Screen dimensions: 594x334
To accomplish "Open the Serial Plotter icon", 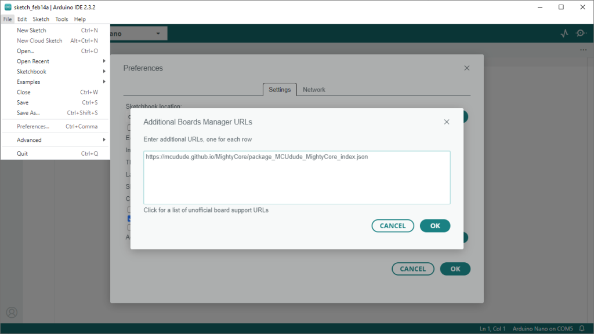I will point(564,34).
